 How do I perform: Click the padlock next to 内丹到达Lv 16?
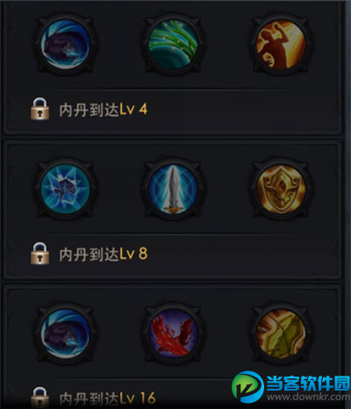coord(40,398)
